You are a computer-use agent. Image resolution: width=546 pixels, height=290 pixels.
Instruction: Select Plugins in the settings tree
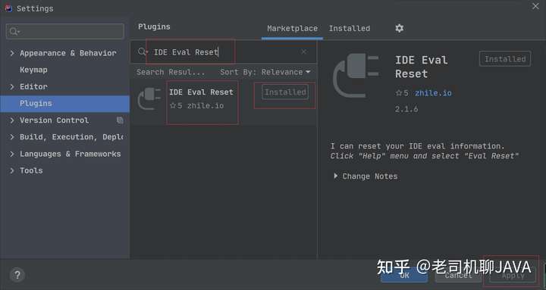click(x=64, y=104)
